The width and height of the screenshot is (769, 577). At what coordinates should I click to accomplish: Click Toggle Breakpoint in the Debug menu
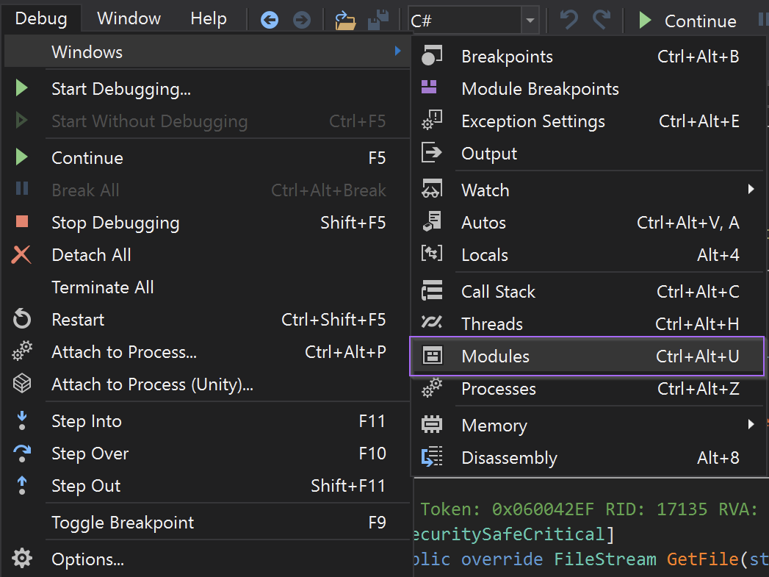coord(122,522)
